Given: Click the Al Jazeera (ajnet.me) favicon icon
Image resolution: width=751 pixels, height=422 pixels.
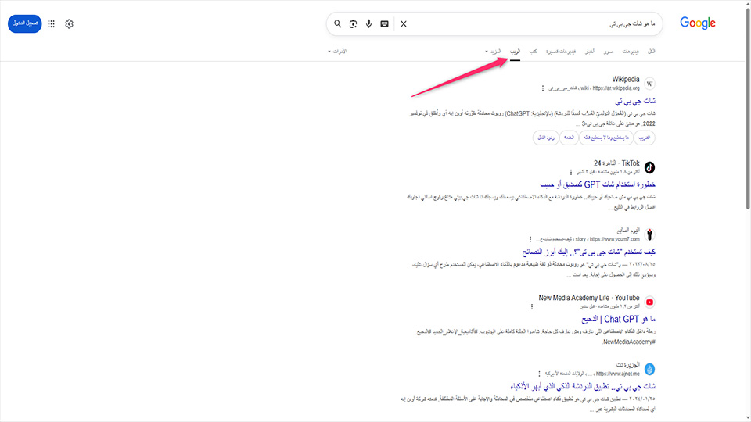Looking at the screenshot, I should point(649,369).
